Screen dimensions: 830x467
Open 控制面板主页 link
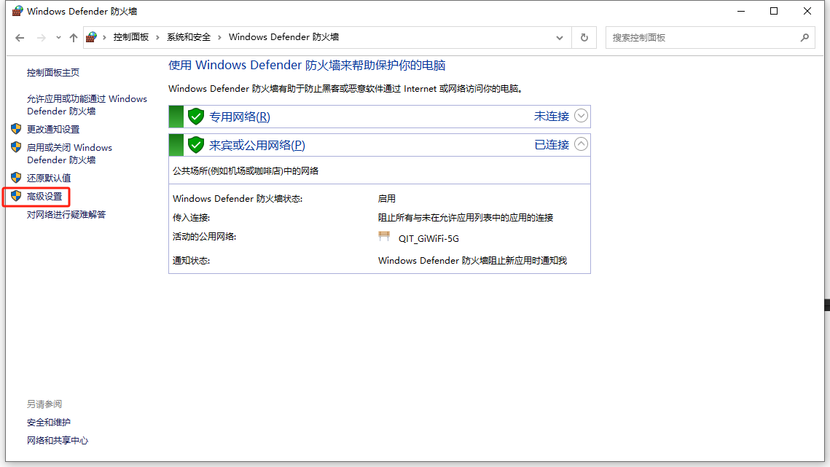pyautogui.click(x=53, y=73)
